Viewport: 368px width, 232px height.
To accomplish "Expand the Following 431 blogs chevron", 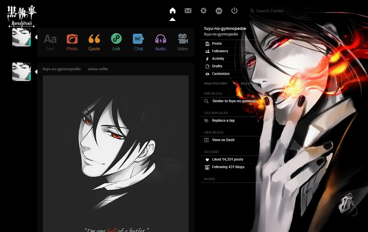I will [x=258, y=167].
